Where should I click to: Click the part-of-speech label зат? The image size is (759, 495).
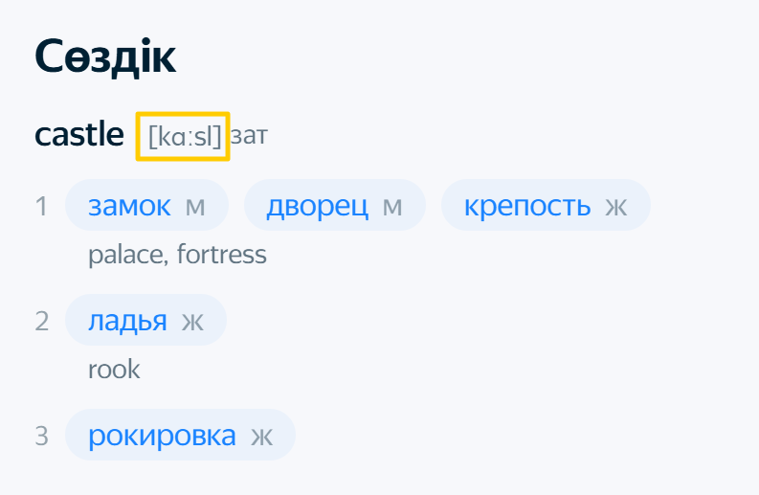249,136
